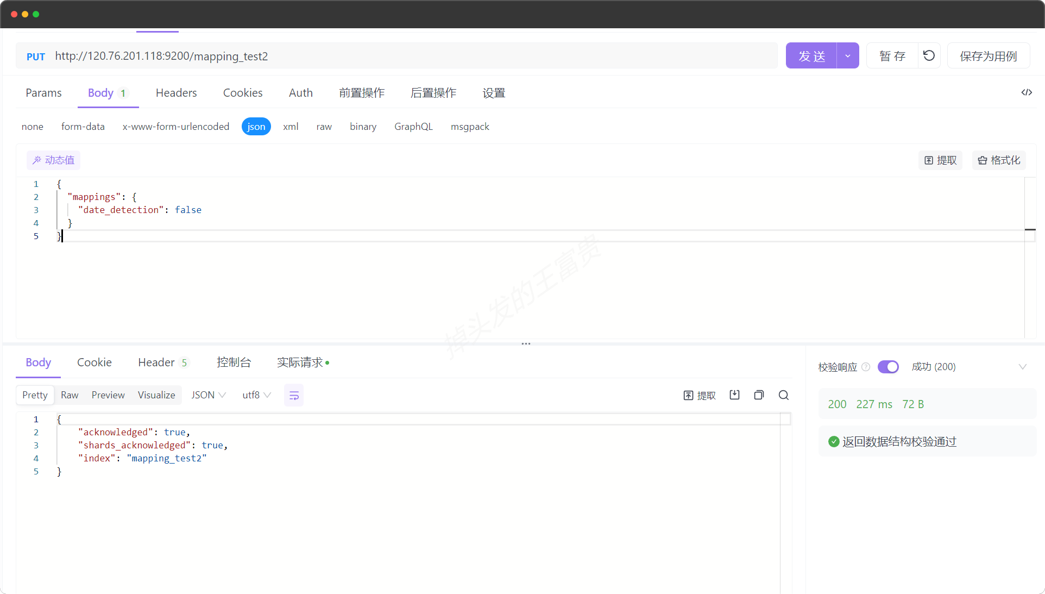Open the Cookies tab
Image resolution: width=1045 pixels, height=594 pixels.
[243, 93]
